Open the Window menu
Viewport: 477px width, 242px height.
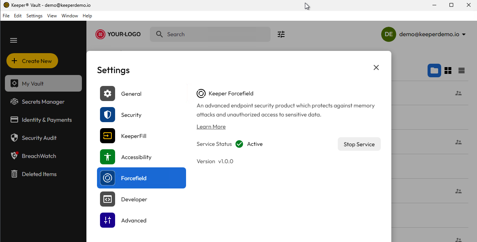pos(69,16)
